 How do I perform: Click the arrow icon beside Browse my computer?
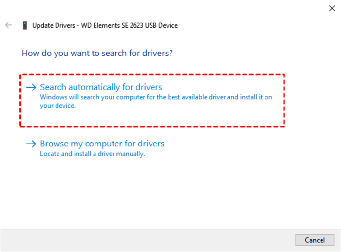click(31, 144)
